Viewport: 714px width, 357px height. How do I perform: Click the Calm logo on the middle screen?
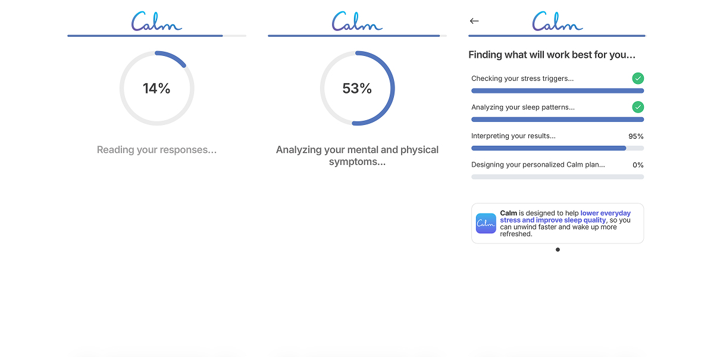[356, 21]
